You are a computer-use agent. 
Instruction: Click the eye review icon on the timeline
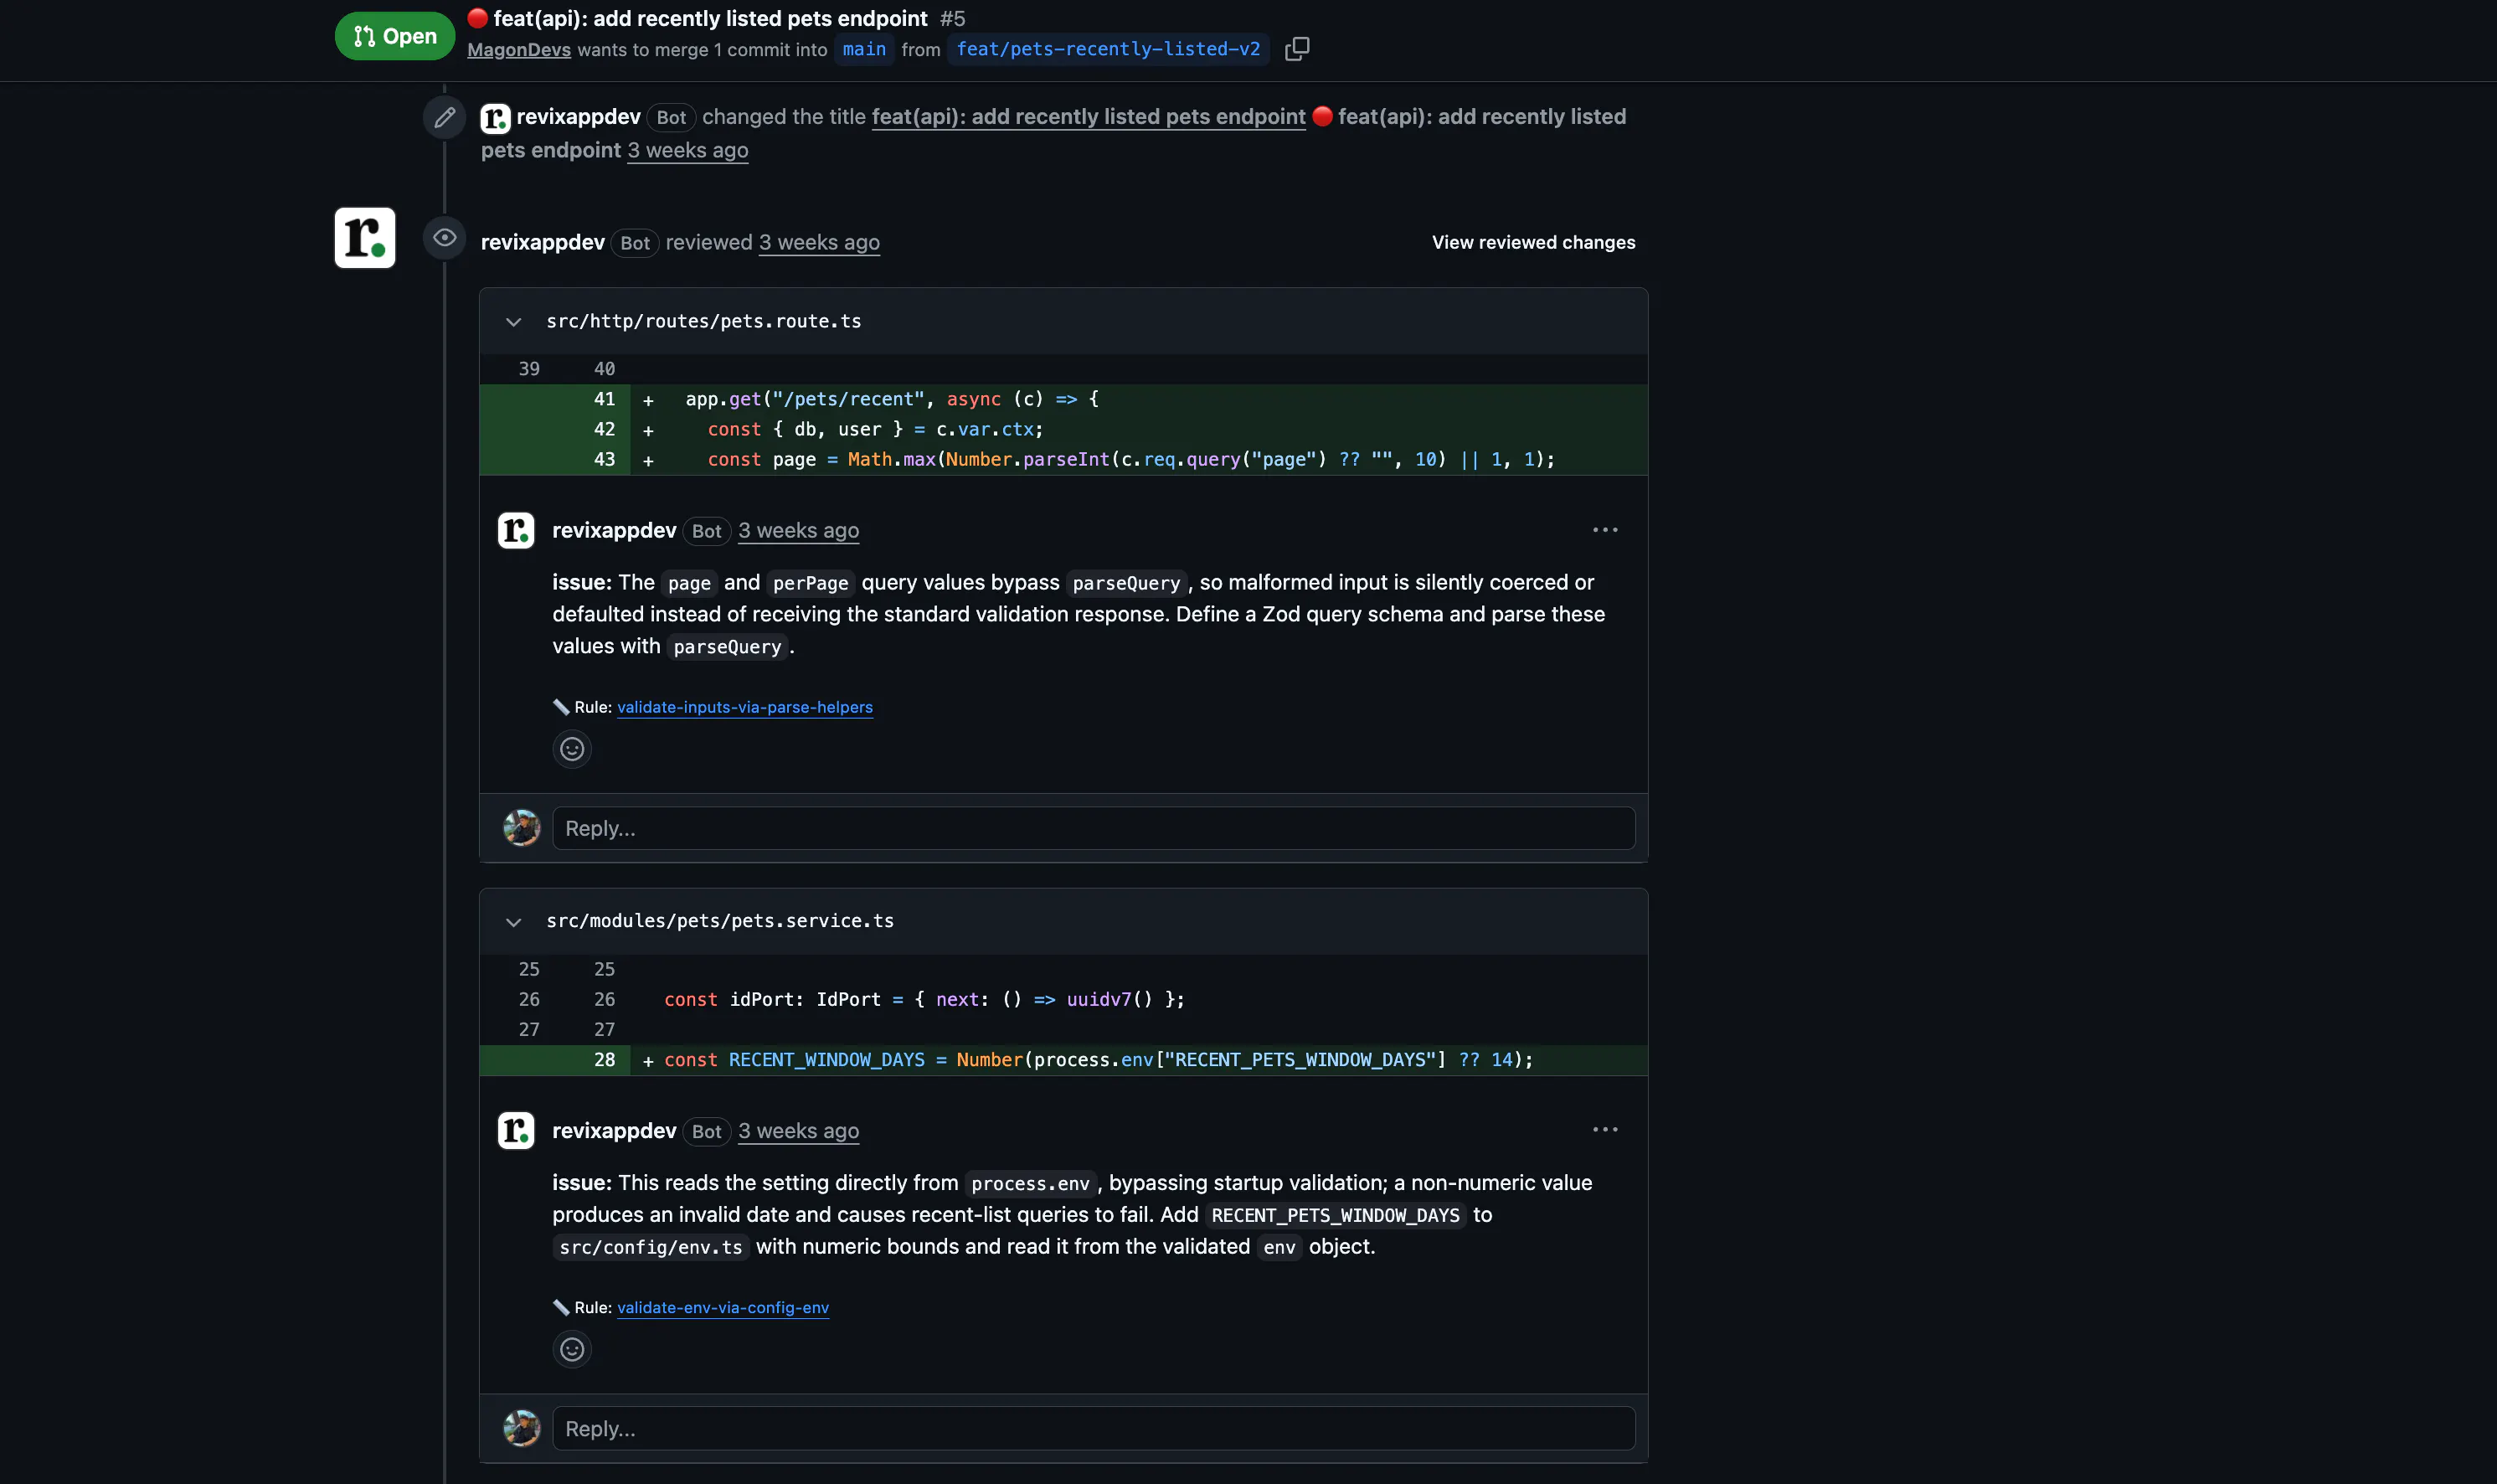coord(445,238)
